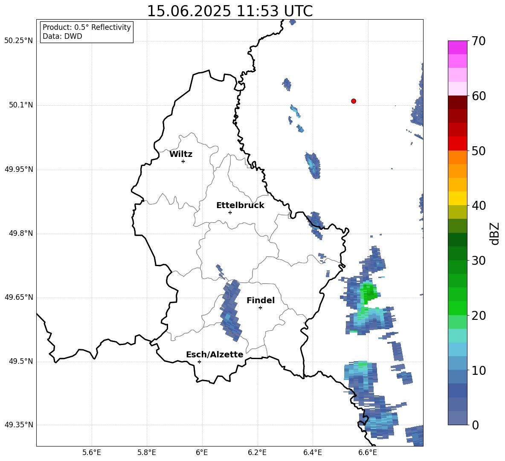Click the 50.25°N latitude label
Viewport: 505px width, 461px height.
[x=19, y=41]
